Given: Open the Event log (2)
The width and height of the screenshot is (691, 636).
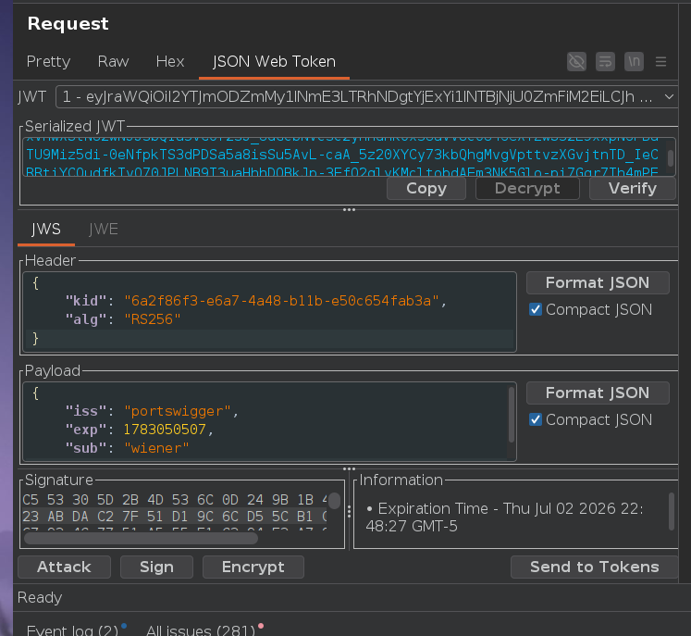Looking at the screenshot, I should (x=73, y=630).
